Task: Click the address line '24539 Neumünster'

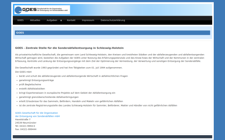Action: 25,123
